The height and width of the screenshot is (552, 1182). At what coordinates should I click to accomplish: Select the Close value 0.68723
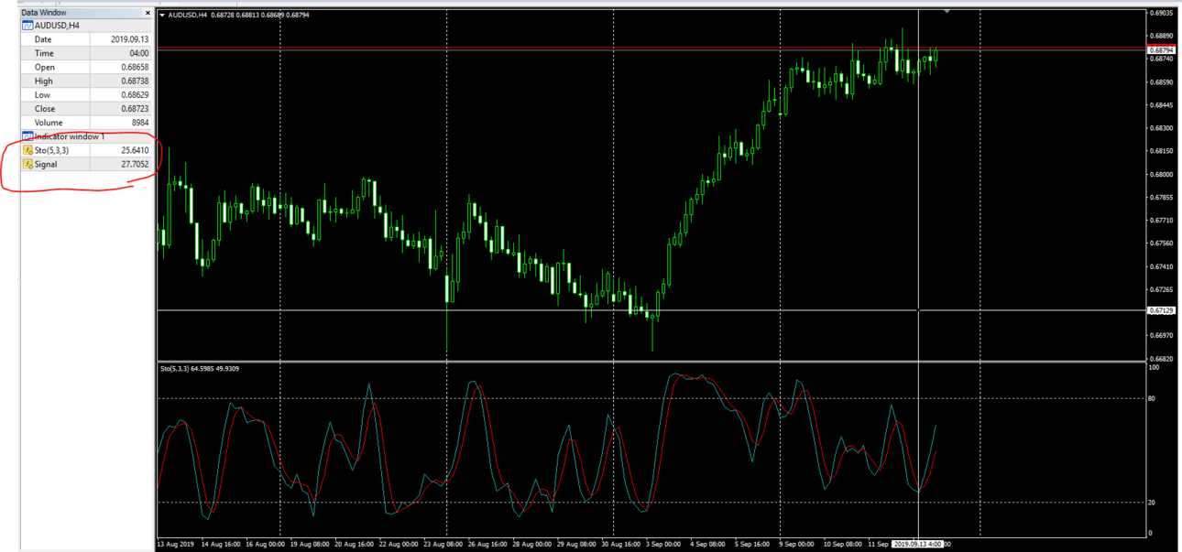point(135,108)
